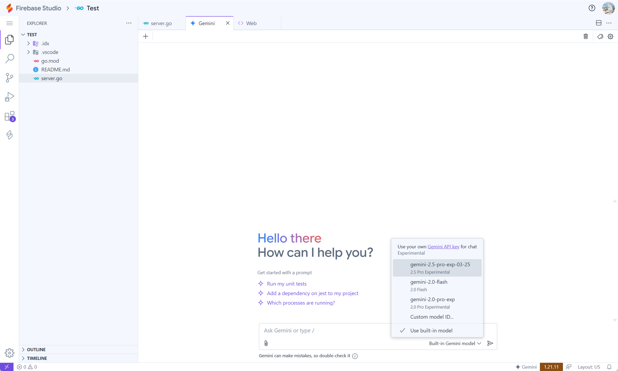This screenshot has height=371, width=618.
Task: Expand the .vscode folder
Action: [78, 52]
